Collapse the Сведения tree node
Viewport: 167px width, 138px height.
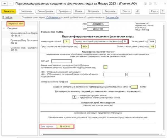4,28
